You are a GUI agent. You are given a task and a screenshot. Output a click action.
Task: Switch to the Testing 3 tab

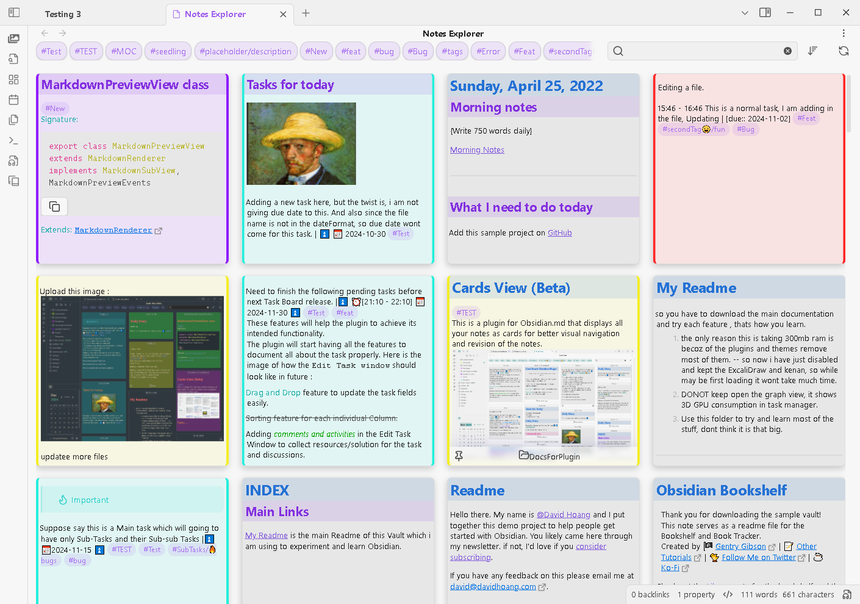63,14
